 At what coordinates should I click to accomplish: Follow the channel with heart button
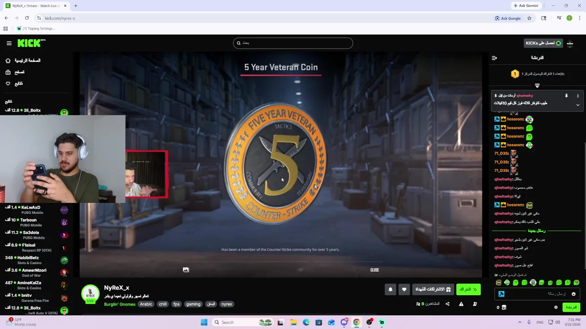pyautogui.click(x=404, y=289)
